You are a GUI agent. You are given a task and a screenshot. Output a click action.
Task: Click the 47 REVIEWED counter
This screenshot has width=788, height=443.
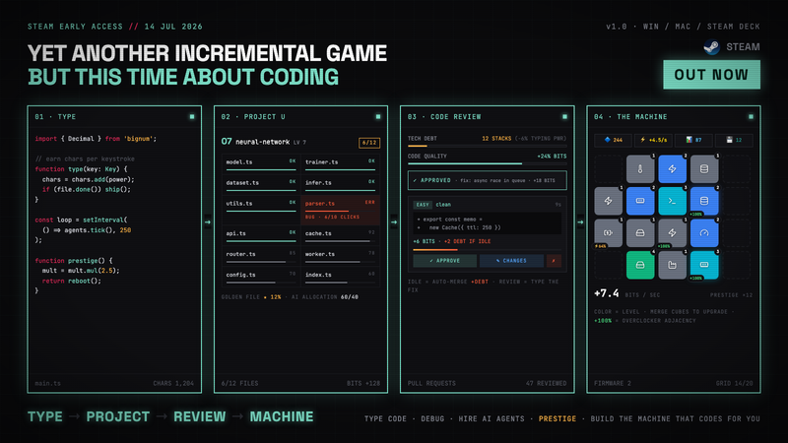tap(547, 383)
